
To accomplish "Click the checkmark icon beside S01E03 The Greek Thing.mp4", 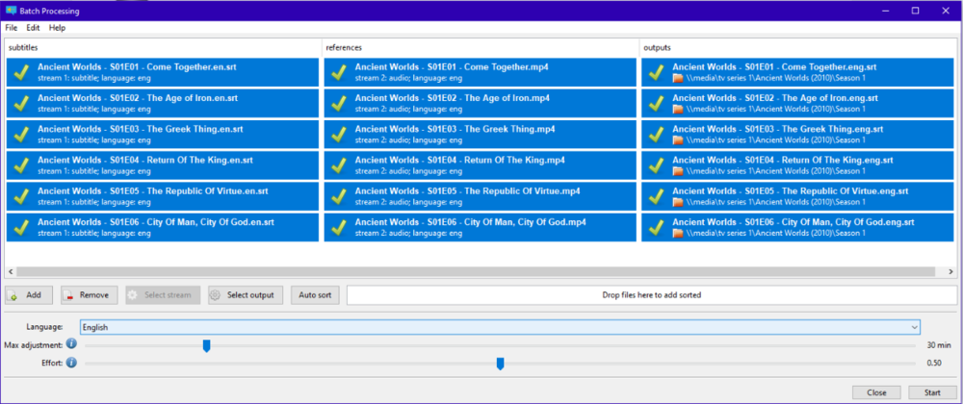I will pos(338,134).
